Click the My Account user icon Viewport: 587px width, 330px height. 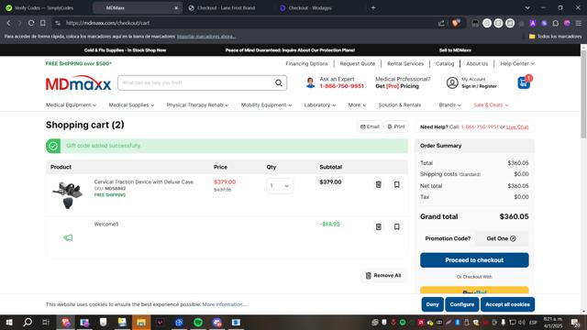[452, 82]
